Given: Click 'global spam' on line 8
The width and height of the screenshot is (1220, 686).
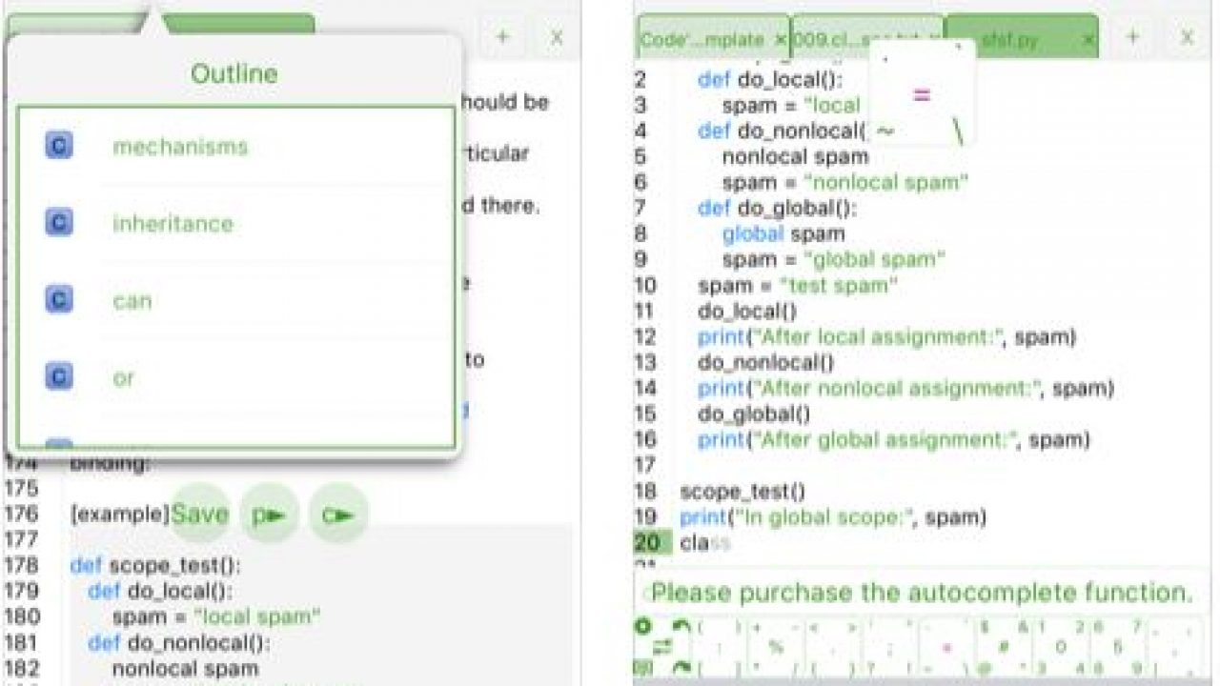Looking at the screenshot, I should [x=783, y=233].
